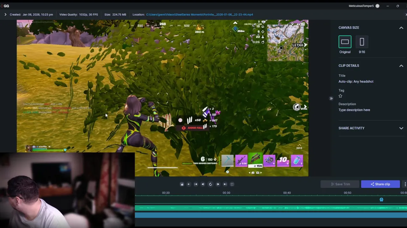This screenshot has width=407, height=228.
Task: Collapse the Clip Details section
Action: [401, 66]
